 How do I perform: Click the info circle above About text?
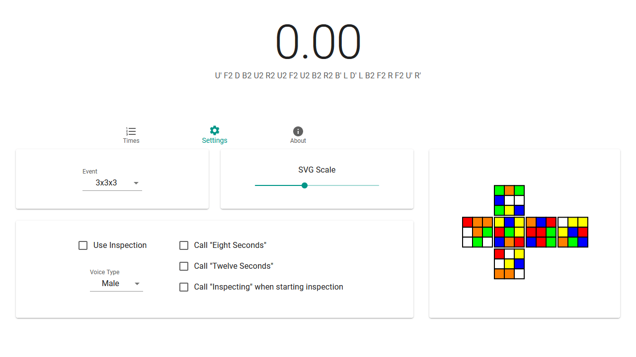point(298,131)
